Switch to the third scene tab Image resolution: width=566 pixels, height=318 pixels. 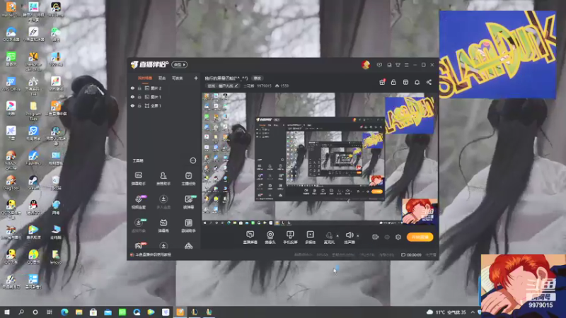tap(178, 78)
